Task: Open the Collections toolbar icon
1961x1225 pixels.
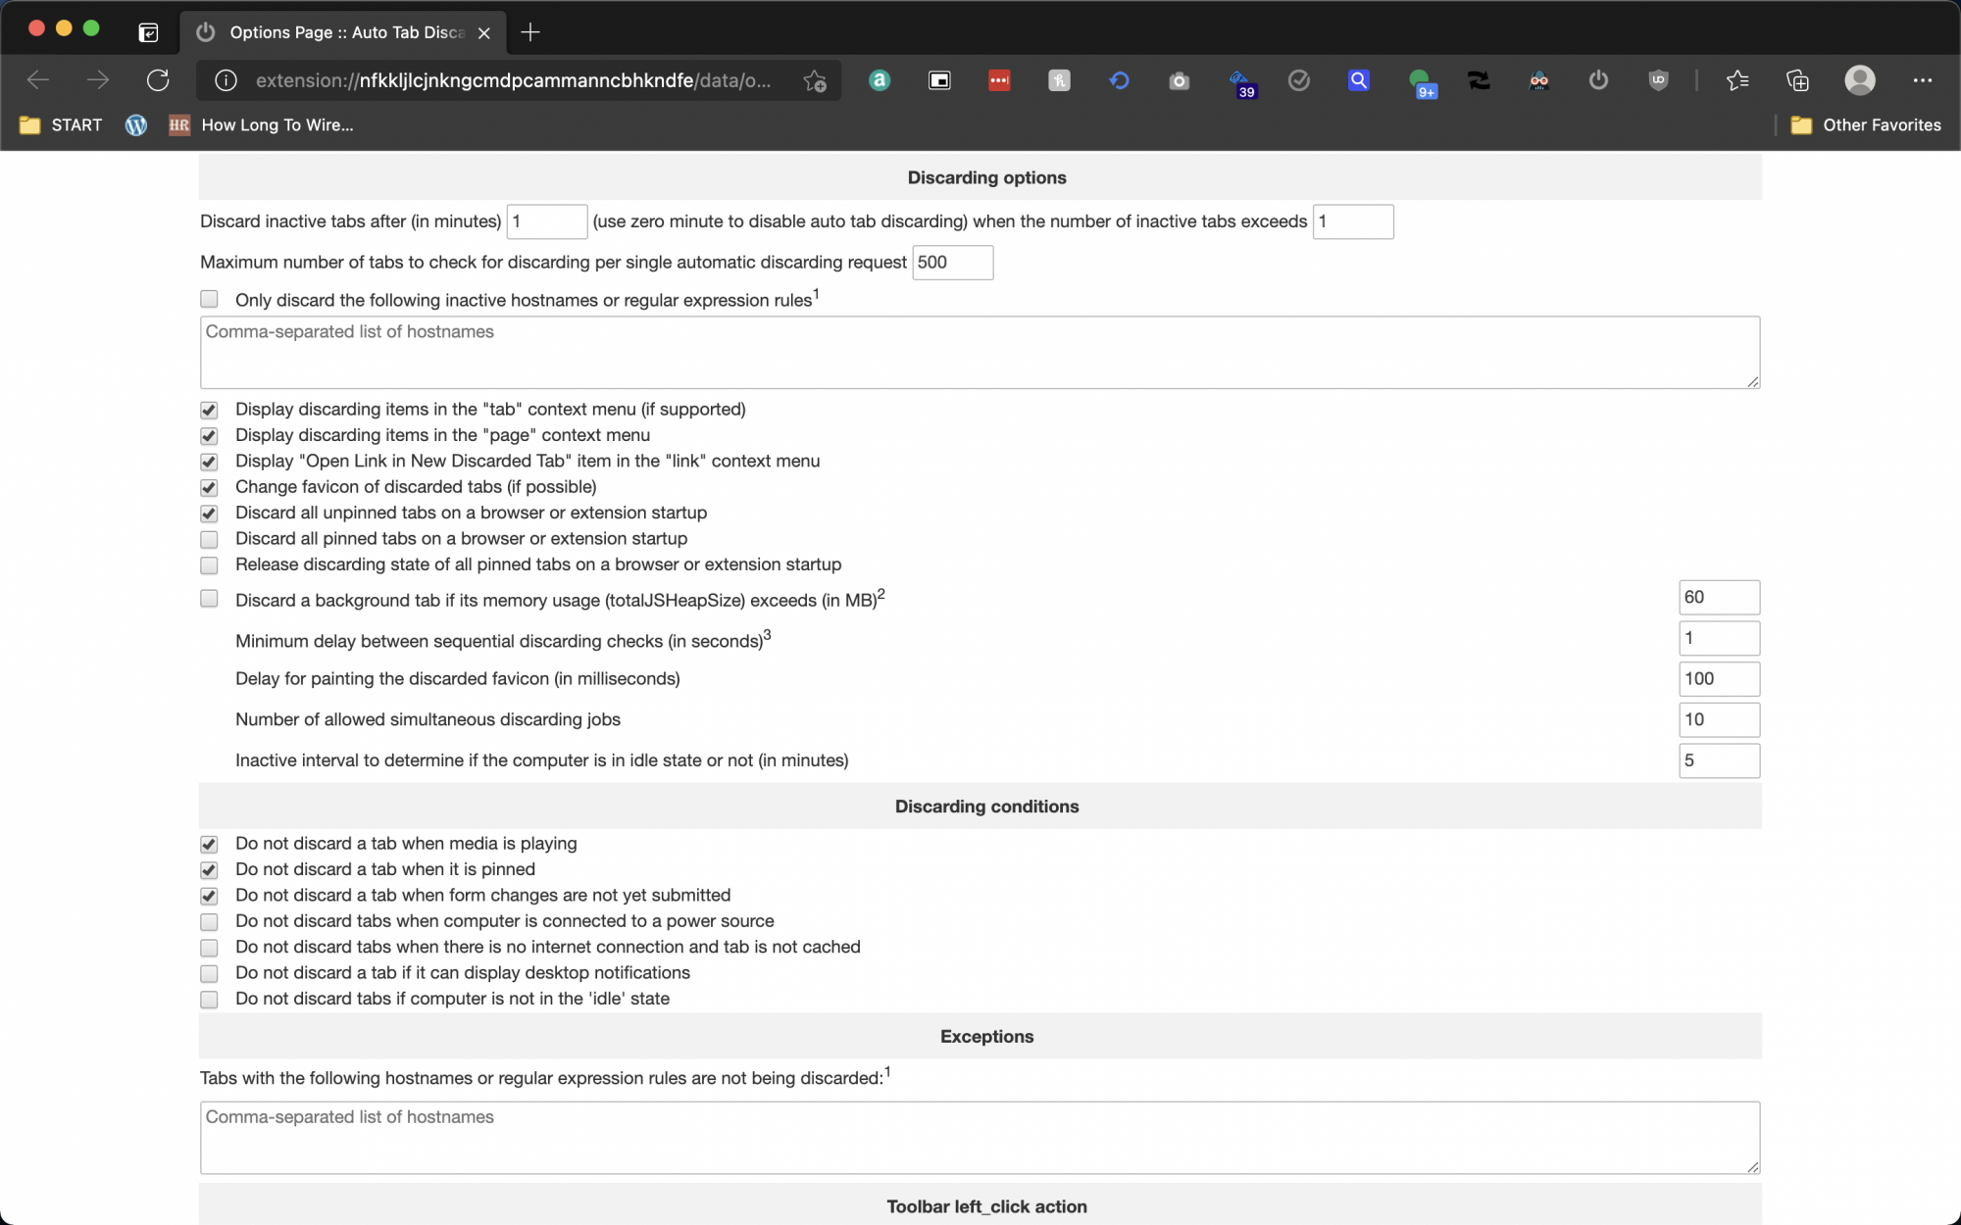Action: pyautogui.click(x=1797, y=80)
